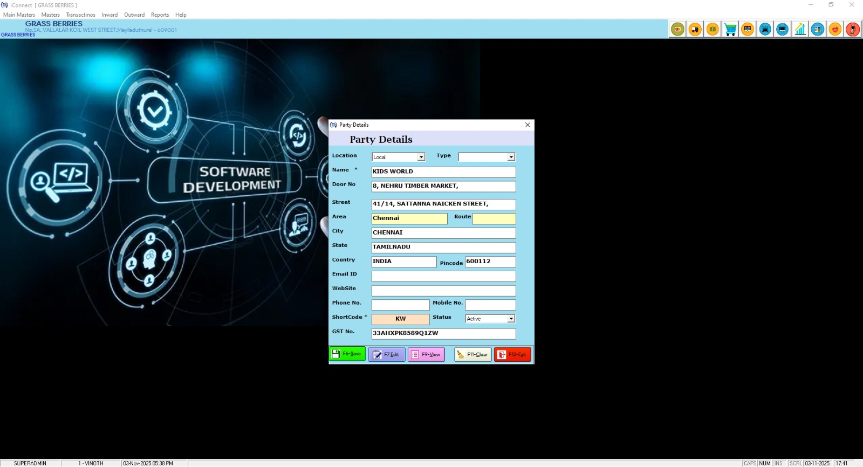Screen dimensions: 863x467
Task: Click the Email ID input field
Action: pos(443,276)
